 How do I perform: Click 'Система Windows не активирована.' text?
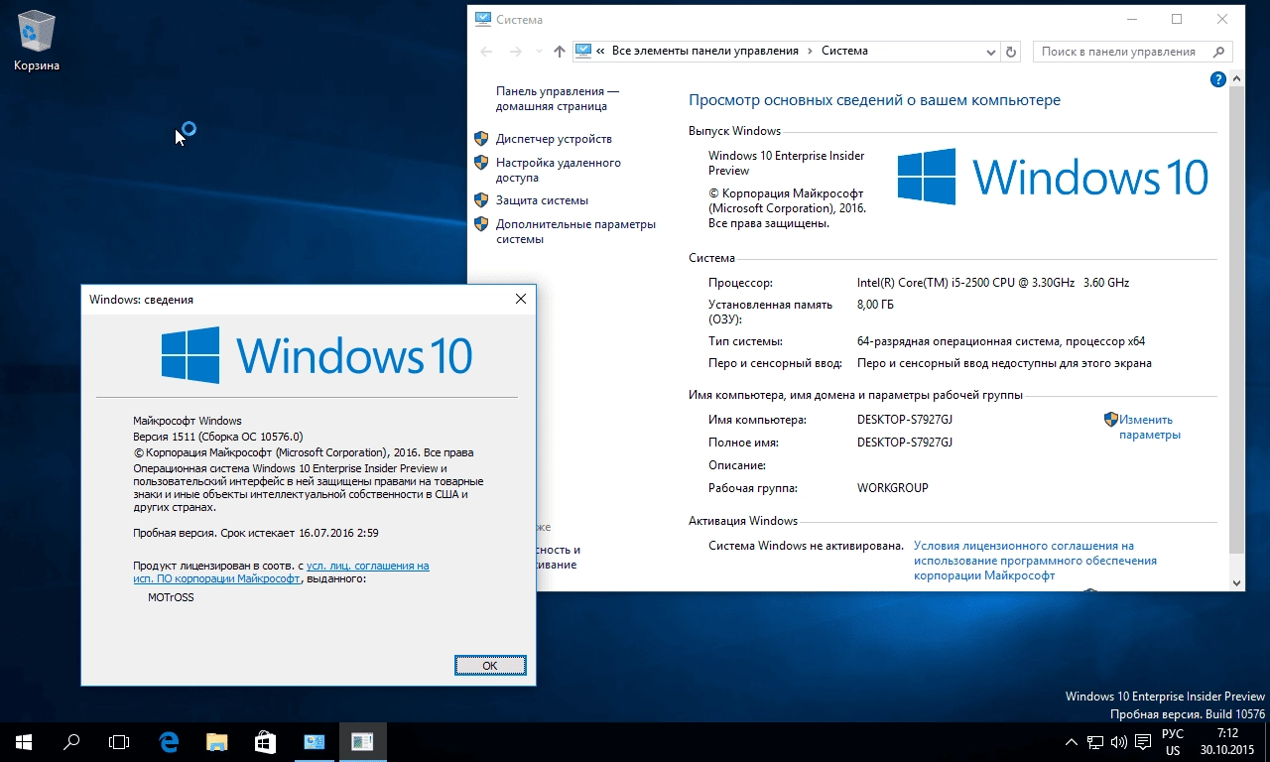pos(806,546)
